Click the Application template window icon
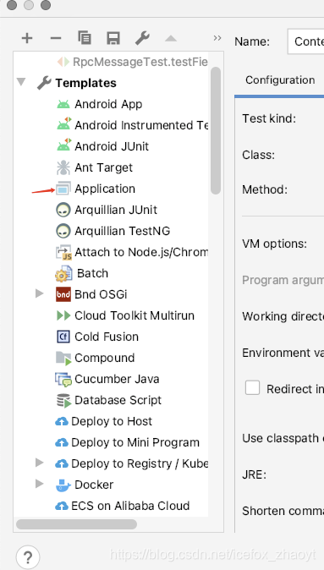324x570 pixels. pyautogui.click(x=63, y=189)
